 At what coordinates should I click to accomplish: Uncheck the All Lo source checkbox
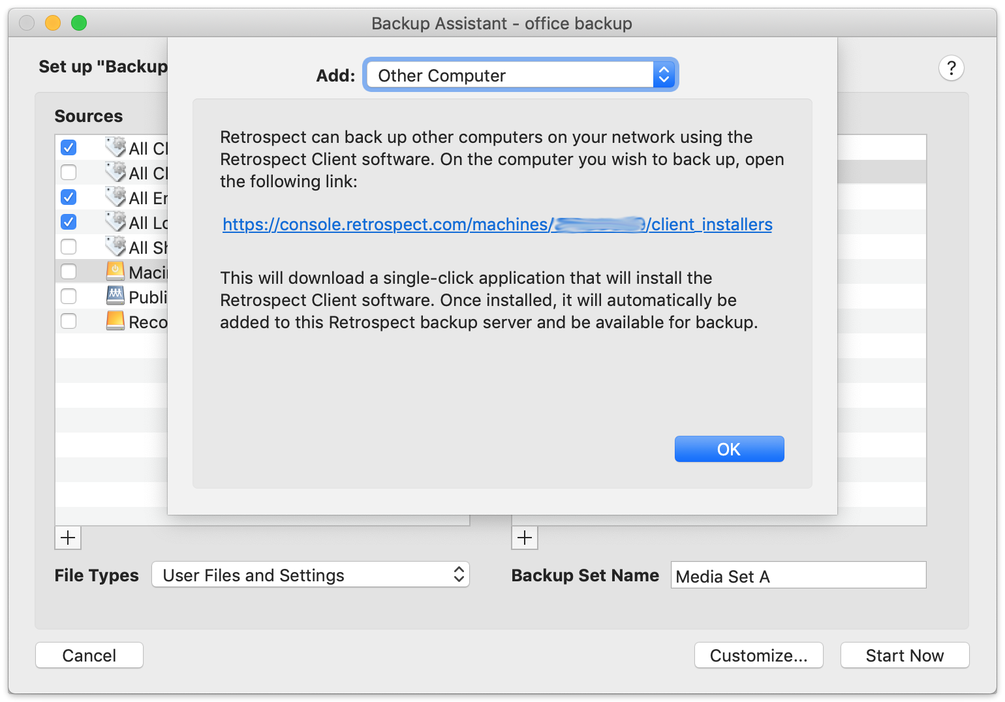pyautogui.click(x=69, y=222)
